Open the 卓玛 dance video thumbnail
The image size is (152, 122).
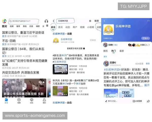pos(60,91)
